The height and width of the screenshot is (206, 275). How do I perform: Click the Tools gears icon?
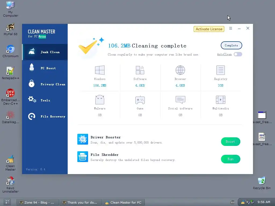tap(32, 99)
